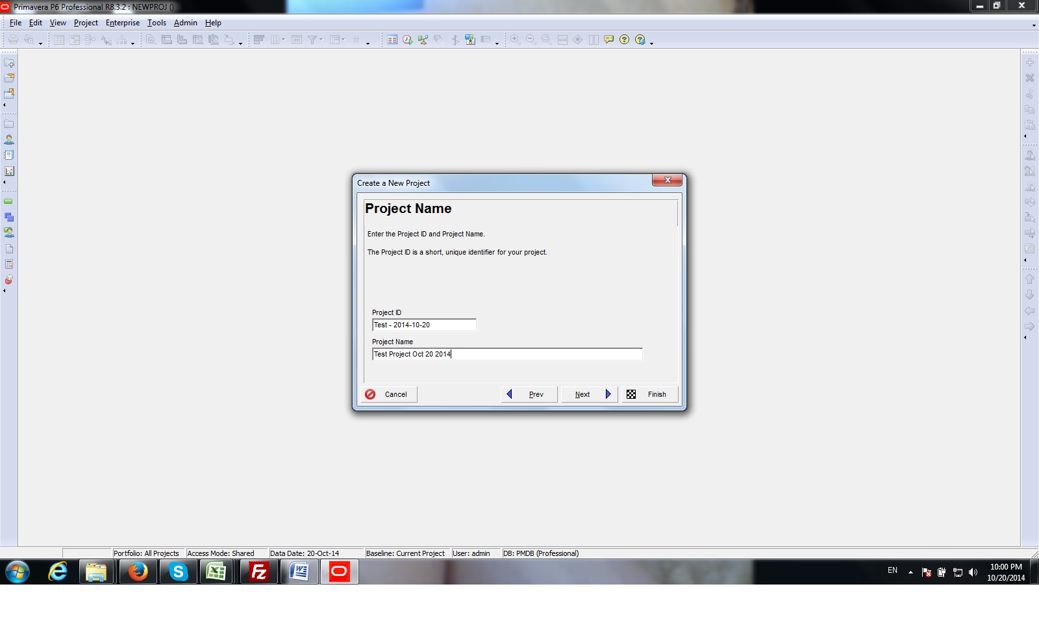Screen dimensions: 1039x617
Task: Open the Group and Sort dropdown arrow
Action: pos(283,41)
